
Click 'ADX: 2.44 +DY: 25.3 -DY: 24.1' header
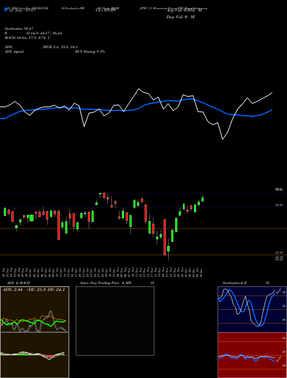[33, 290]
